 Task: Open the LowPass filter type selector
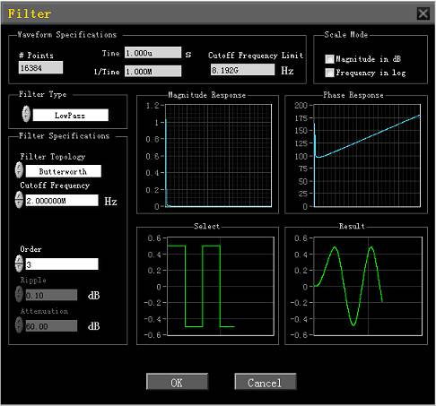pyautogui.click(x=70, y=115)
